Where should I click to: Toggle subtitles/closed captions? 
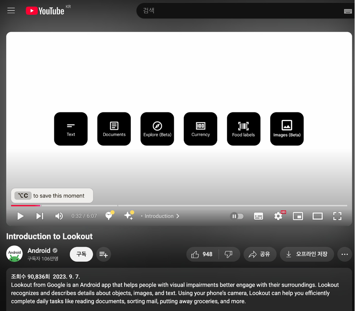pos(258,216)
